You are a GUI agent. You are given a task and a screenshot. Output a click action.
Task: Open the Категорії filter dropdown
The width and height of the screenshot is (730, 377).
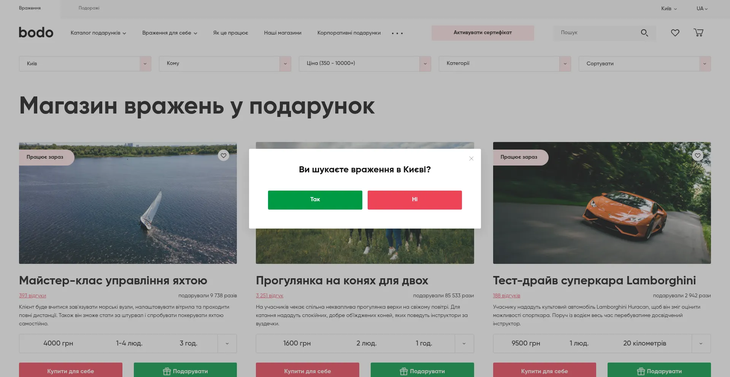coord(505,64)
